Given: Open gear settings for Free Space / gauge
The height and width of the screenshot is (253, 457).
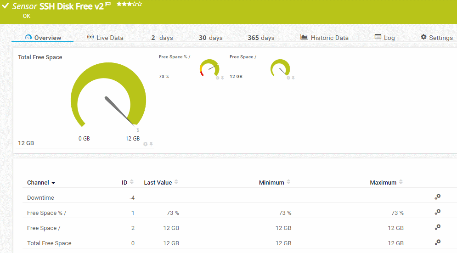Looking at the screenshot, I should pyautogui.click(x=288, y=78).
